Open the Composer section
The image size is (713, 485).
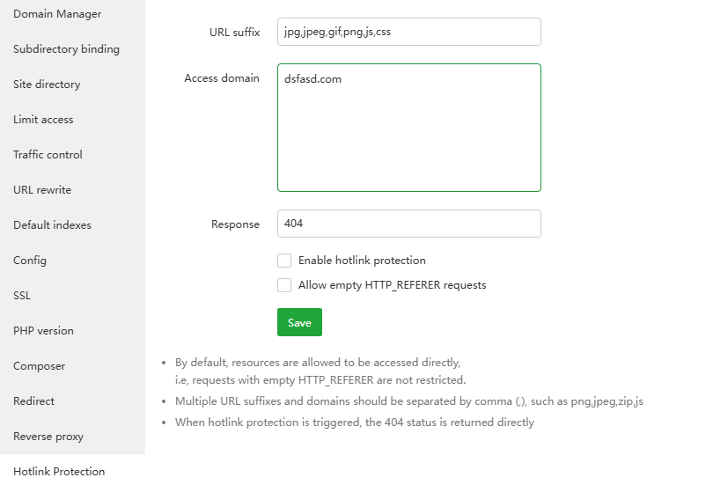pos(39,366)
